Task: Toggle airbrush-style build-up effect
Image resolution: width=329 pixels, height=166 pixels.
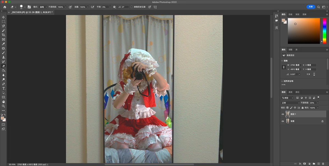Action: tap(92, 7)
